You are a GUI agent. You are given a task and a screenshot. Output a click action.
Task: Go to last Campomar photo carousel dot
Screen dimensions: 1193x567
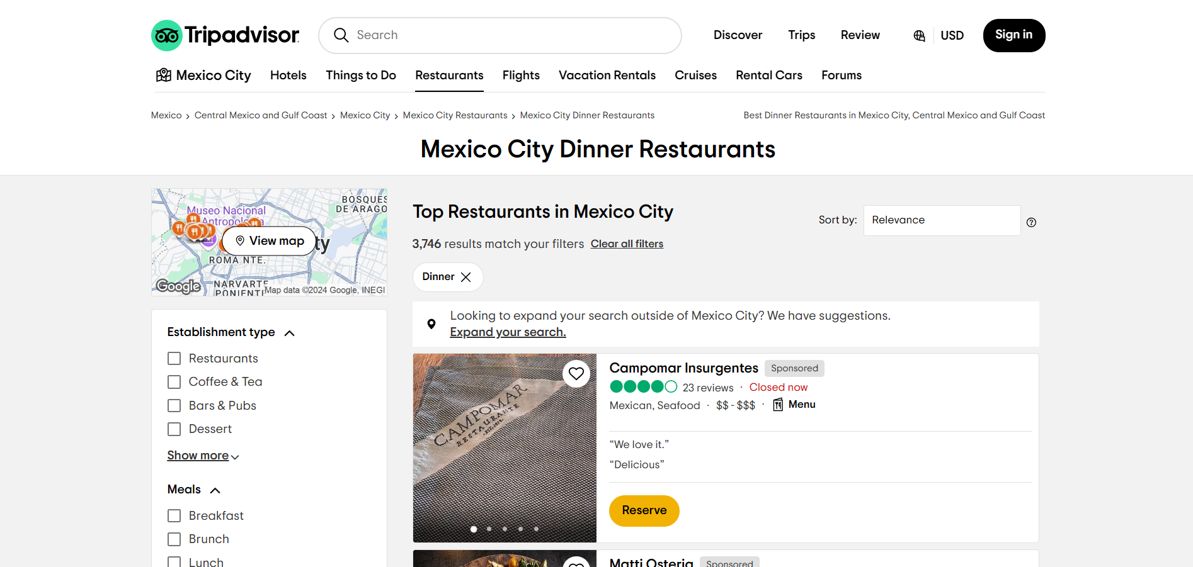(x=537, y=529)
